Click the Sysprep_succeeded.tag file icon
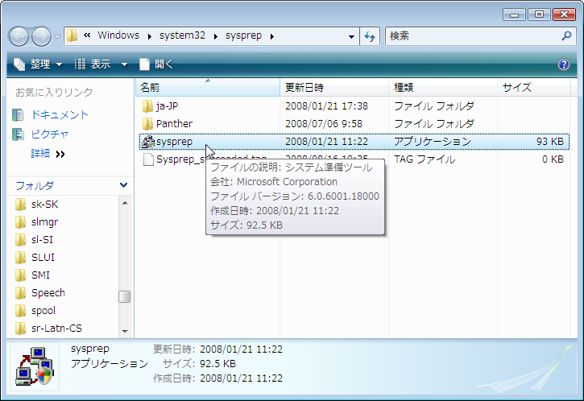Viewport: 584px width, 401px height. pos(148,159)
